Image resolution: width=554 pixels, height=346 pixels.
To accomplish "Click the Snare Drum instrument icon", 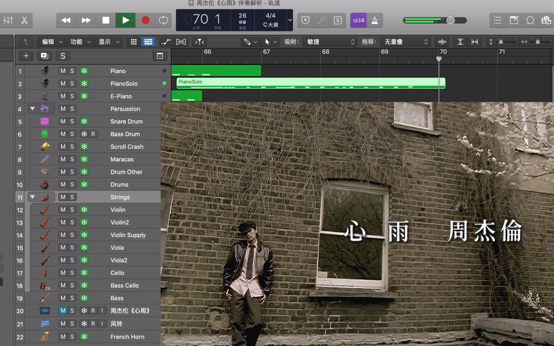I will pos(45,121).
